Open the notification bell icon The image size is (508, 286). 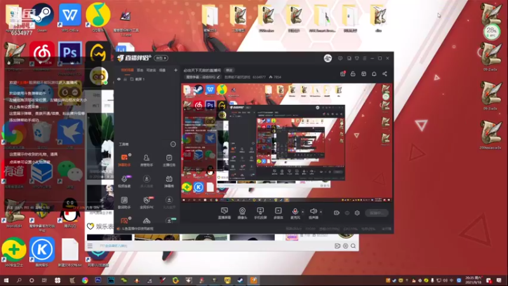click(x=374, y=74)
